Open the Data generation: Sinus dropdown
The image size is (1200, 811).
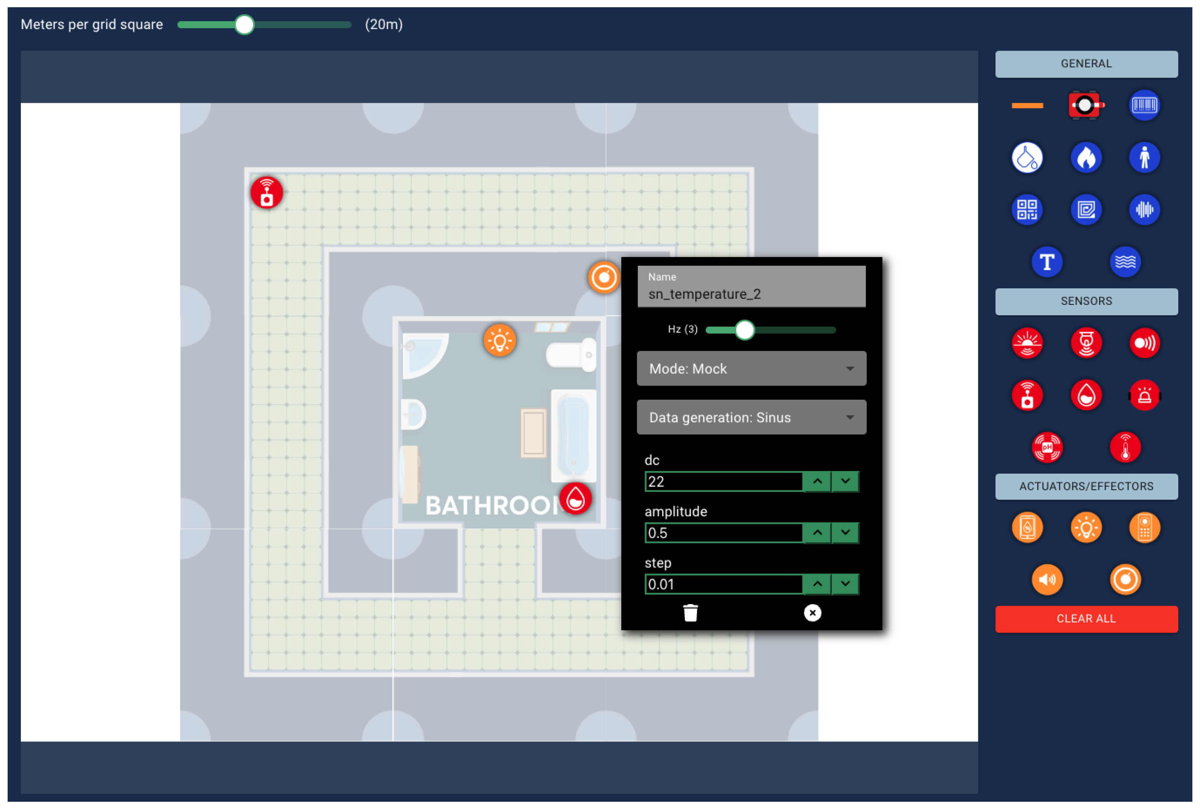pos(751,417)
